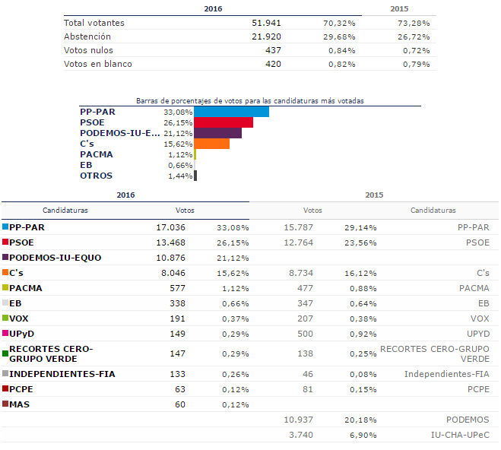The height and width of the screenshot is (450, 501).
Task: Click the light gray EB color swatch
Action: (x=5, y=303)
